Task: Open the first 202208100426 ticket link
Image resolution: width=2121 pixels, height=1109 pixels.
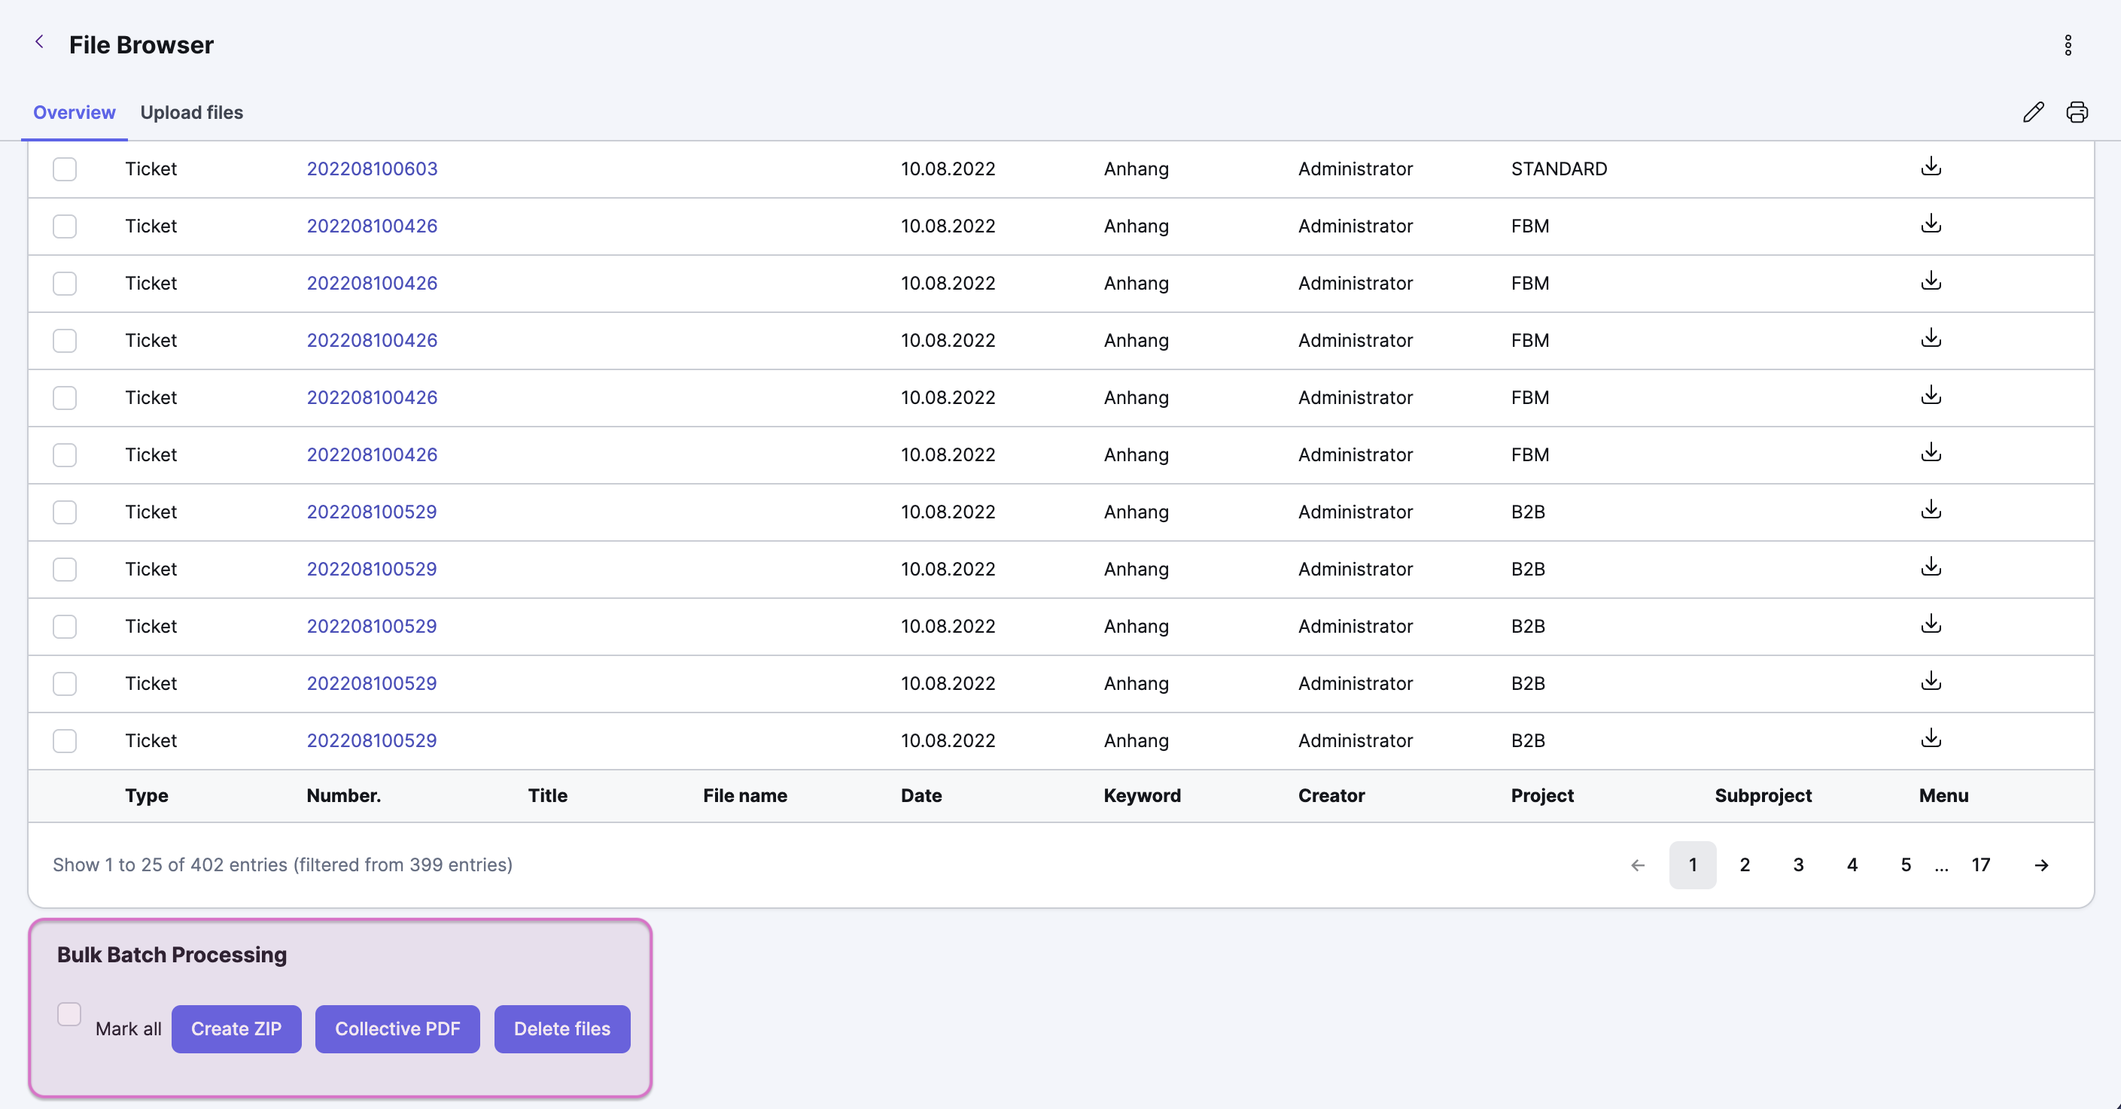Action: click(372, 226)
